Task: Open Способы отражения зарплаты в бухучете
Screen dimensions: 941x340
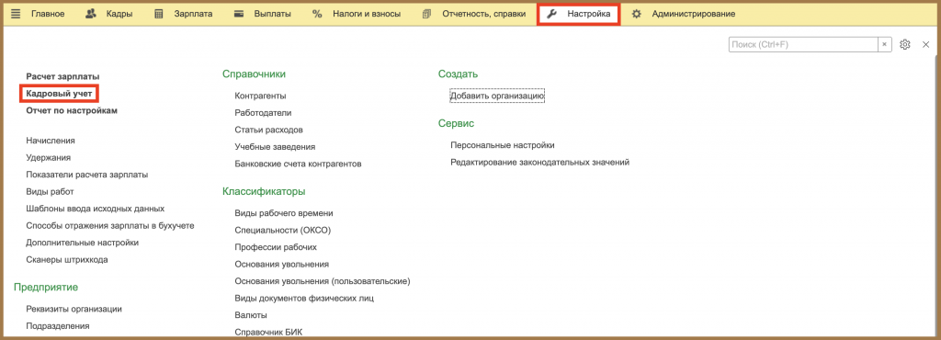Action: pos(110,225)
